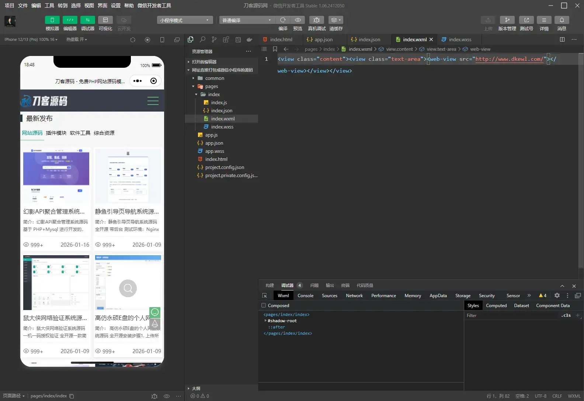Screen dimensions: 584x401
Task: Open the 工具 menu in menu bar
Action: (49, 6)
